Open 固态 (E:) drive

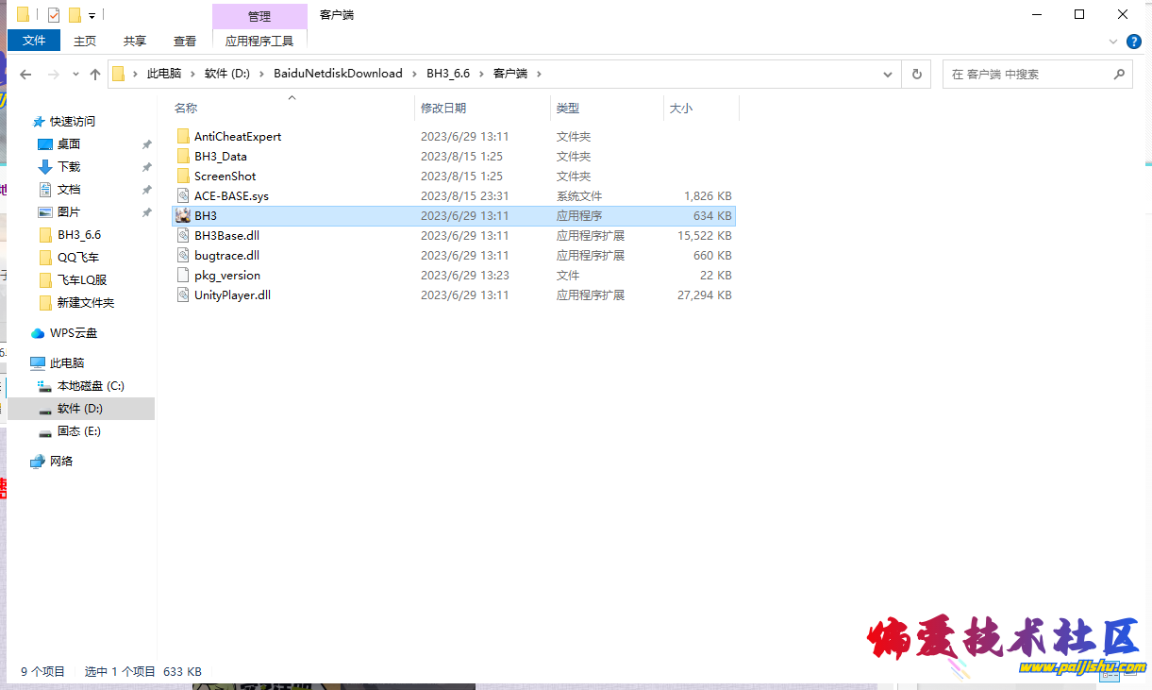(x=79, y=431)
